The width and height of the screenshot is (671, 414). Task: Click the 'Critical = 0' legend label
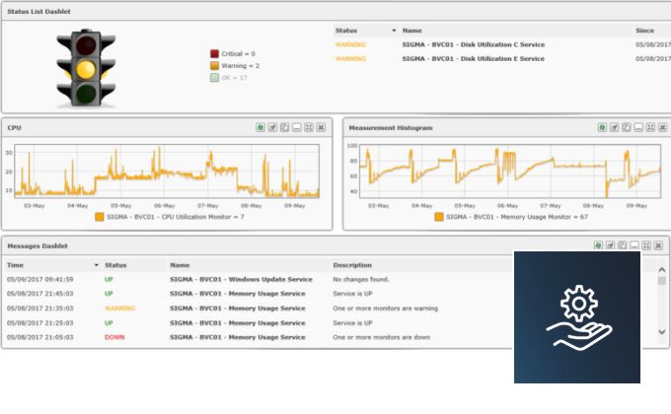[239, 54]
